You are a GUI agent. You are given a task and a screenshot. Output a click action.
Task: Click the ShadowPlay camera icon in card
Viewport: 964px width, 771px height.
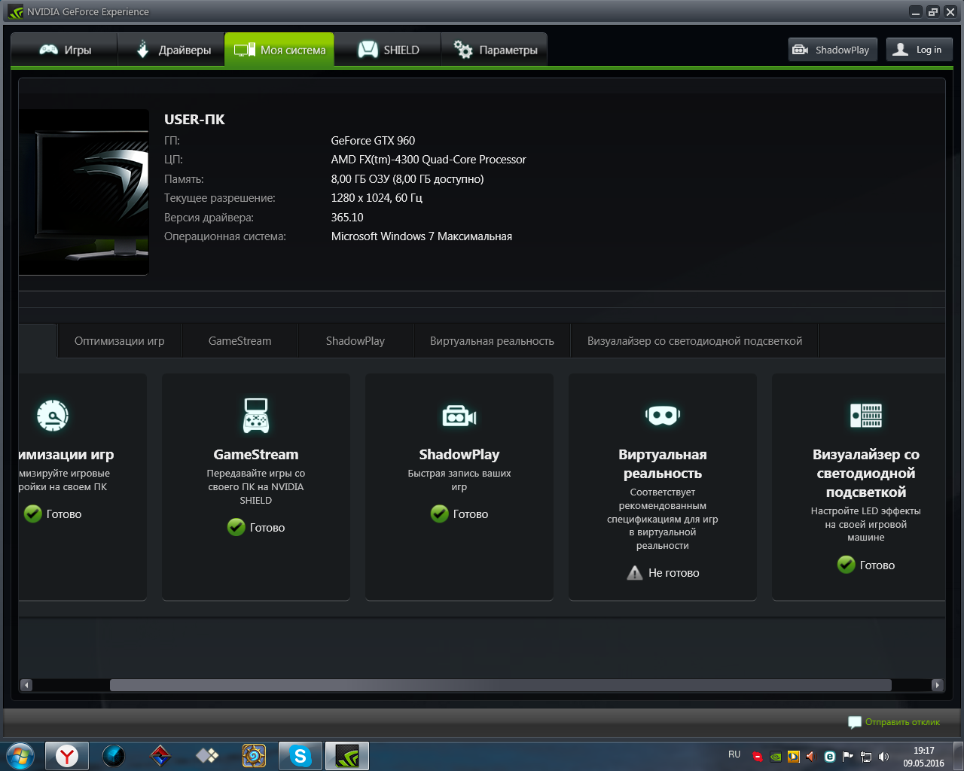pos(459,416)
